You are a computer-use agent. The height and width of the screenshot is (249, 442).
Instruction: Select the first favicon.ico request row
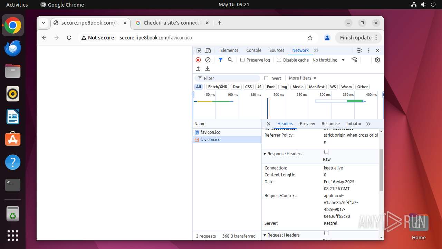[x=227, y=132]
